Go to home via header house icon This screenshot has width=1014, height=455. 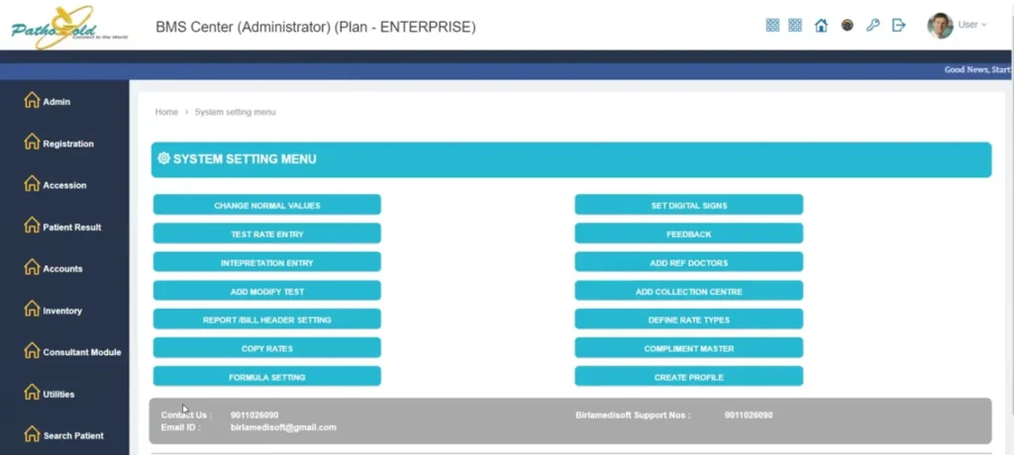821,25
